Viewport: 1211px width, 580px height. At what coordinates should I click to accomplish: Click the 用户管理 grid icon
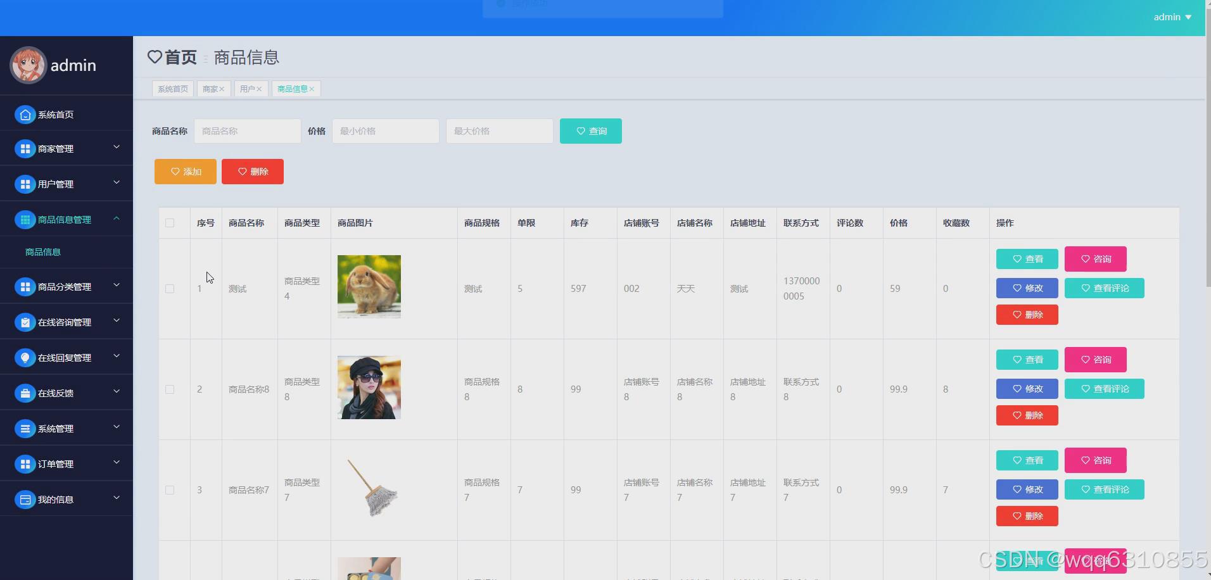25,184
